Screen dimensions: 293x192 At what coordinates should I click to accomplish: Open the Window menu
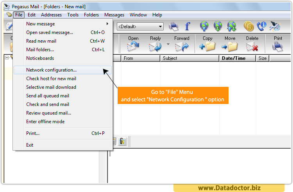point(138,15)
